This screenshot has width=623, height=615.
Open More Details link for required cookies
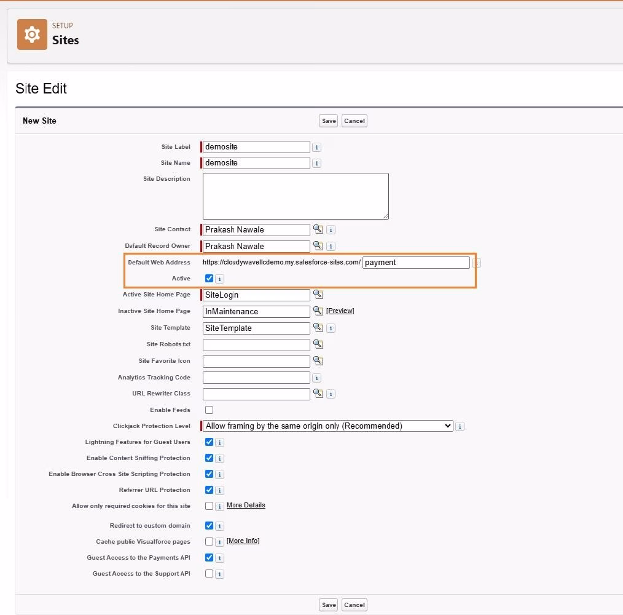[246, 505]
